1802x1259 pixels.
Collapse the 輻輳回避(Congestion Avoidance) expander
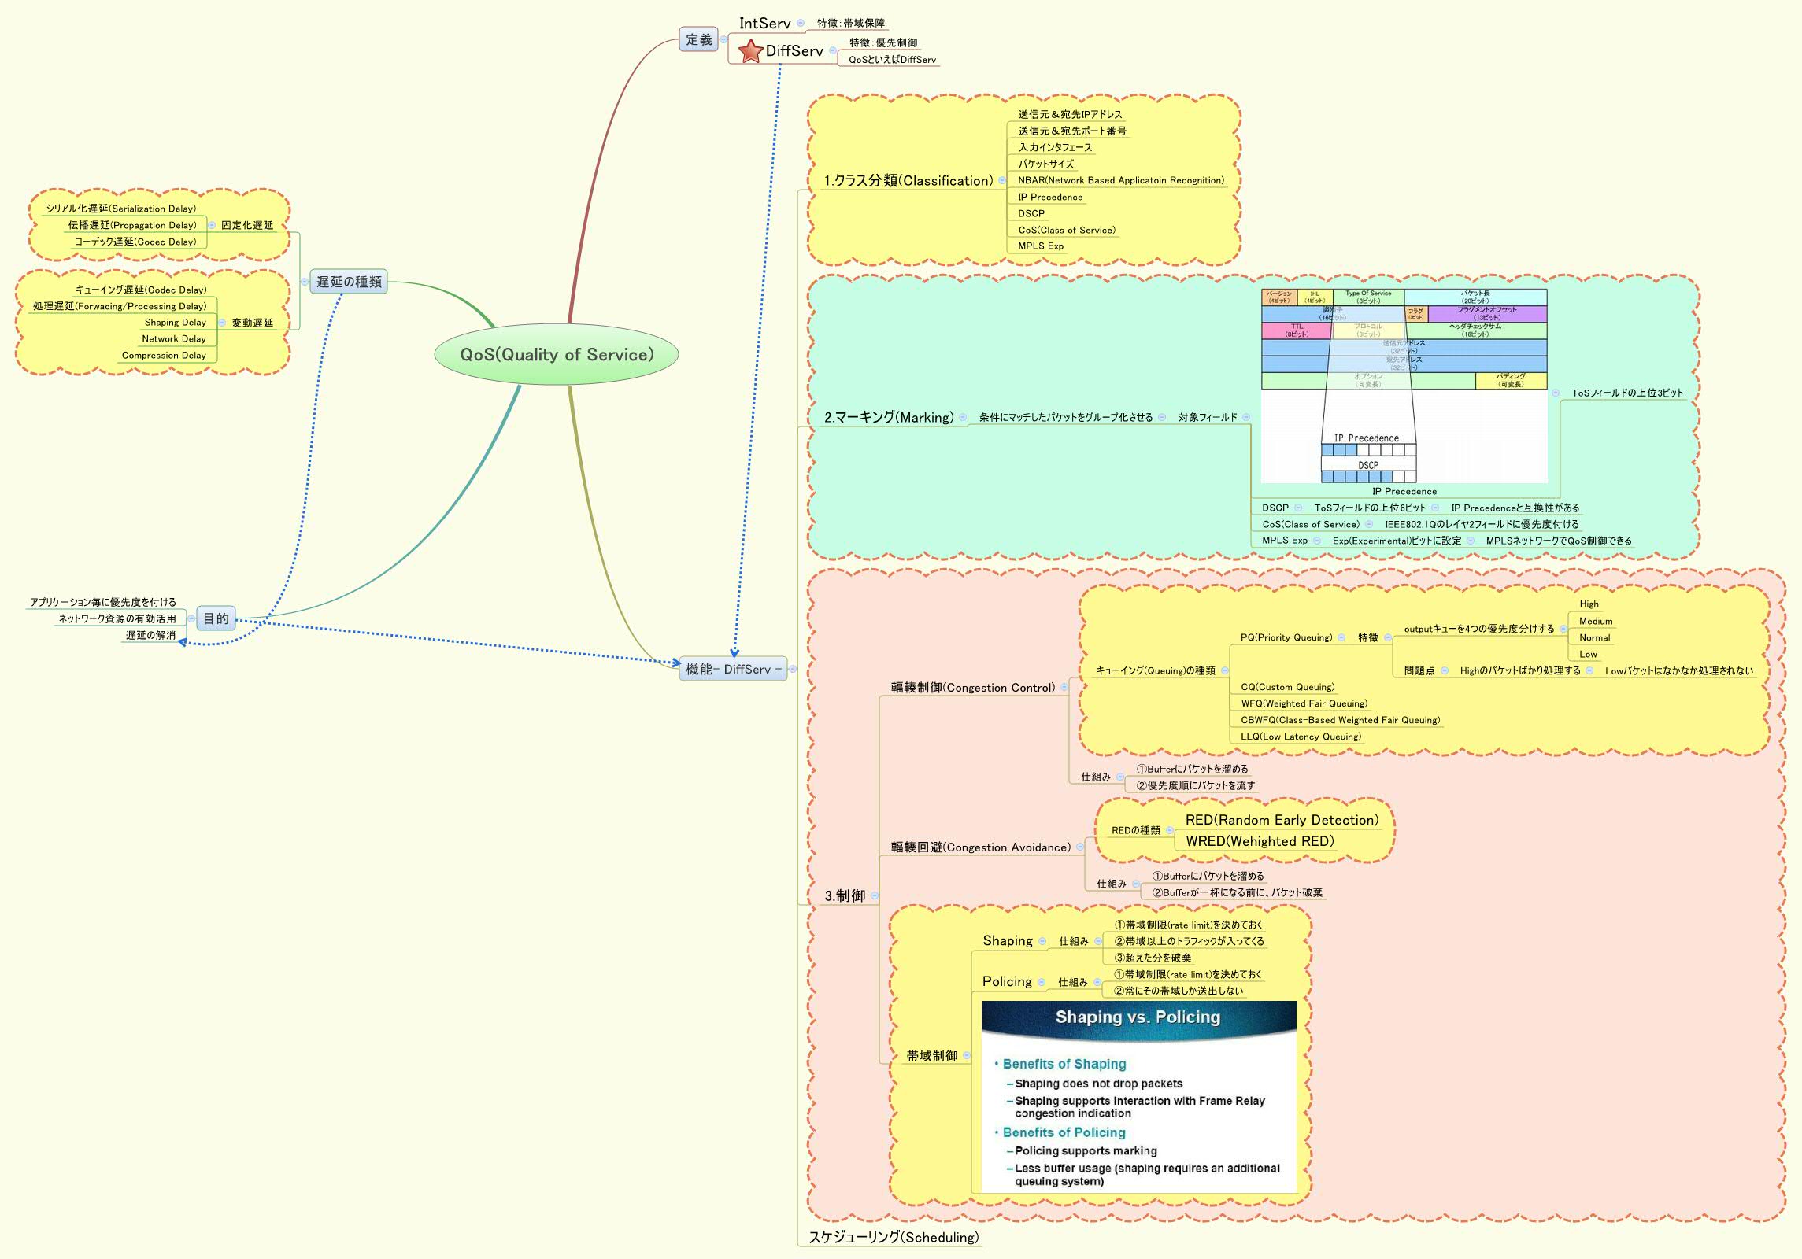click(1080, 847)
